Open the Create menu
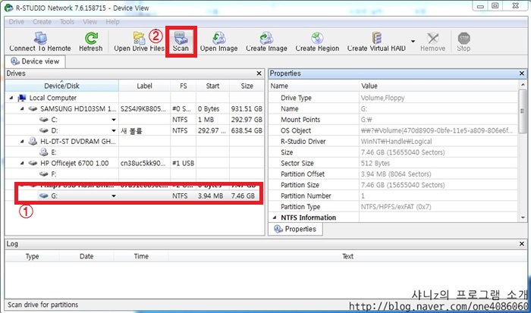 click(42, 22)
